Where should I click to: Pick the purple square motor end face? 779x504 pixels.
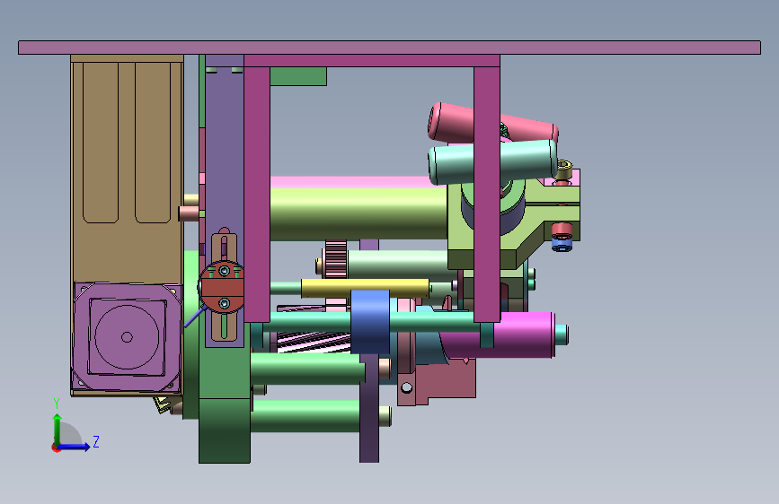[x=127, y=337]
